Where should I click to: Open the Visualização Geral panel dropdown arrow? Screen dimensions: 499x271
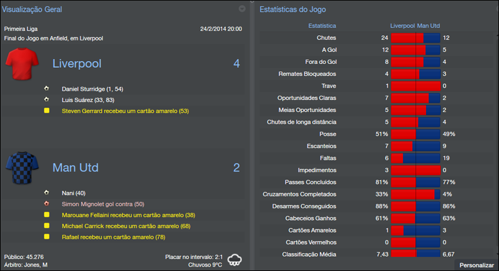242,9
